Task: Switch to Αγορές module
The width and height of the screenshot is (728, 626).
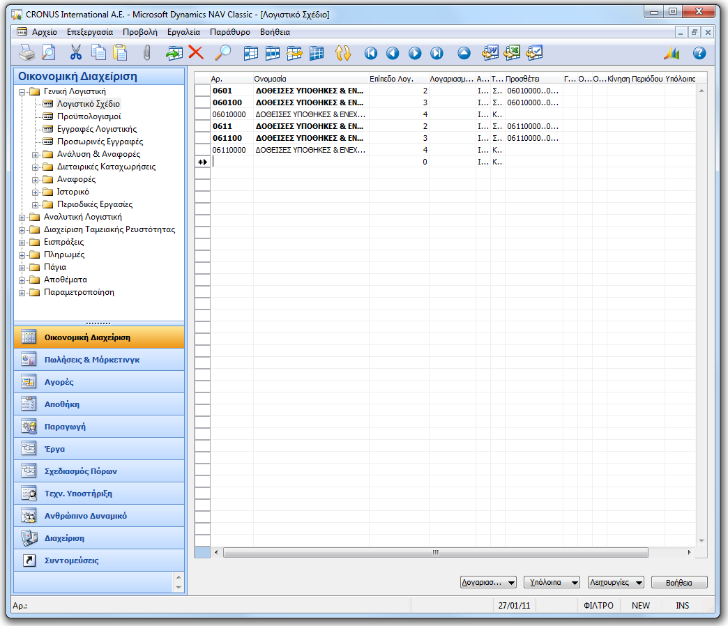Action: (99, 382)
